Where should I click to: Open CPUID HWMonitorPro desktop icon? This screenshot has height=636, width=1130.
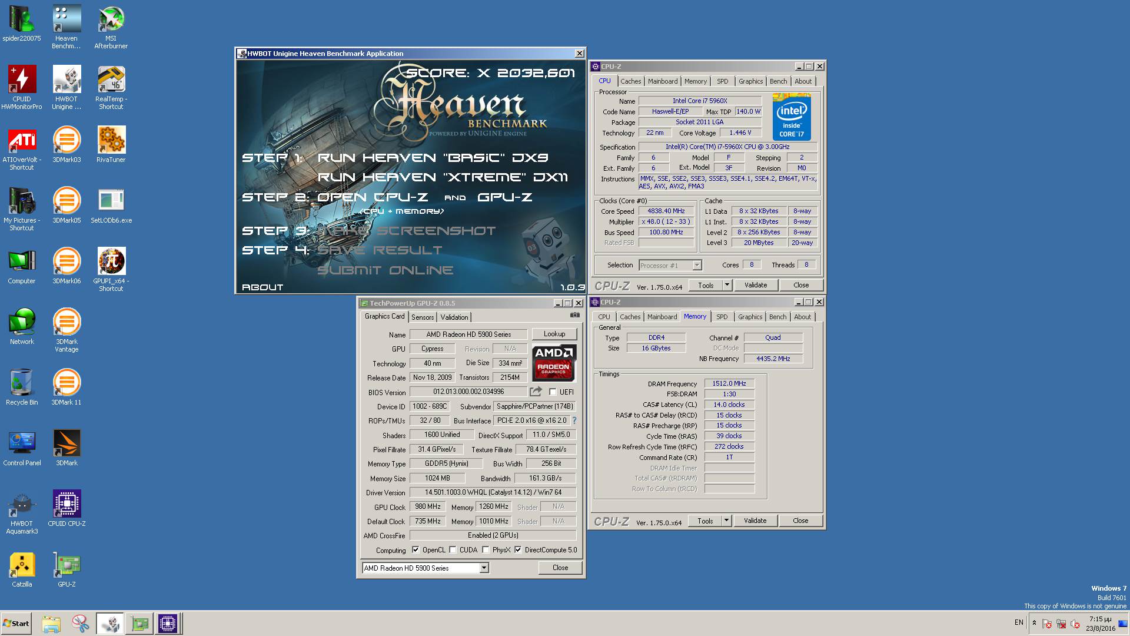(22, 88)
